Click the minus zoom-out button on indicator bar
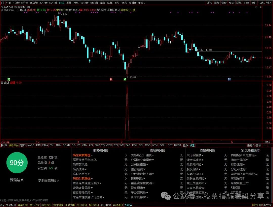Image resolution: width=273 pixels, height=207 pixels. pos(270,145)
